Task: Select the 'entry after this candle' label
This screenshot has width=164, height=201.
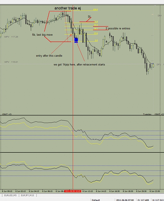Action: click(x=49, y=56)
